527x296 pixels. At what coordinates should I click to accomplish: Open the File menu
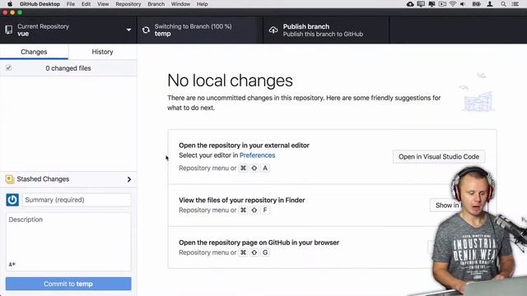71,4
